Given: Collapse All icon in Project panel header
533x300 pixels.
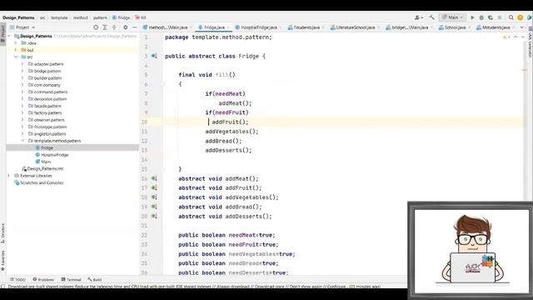Looking at the screenshot, I should (x=114, y=27).
